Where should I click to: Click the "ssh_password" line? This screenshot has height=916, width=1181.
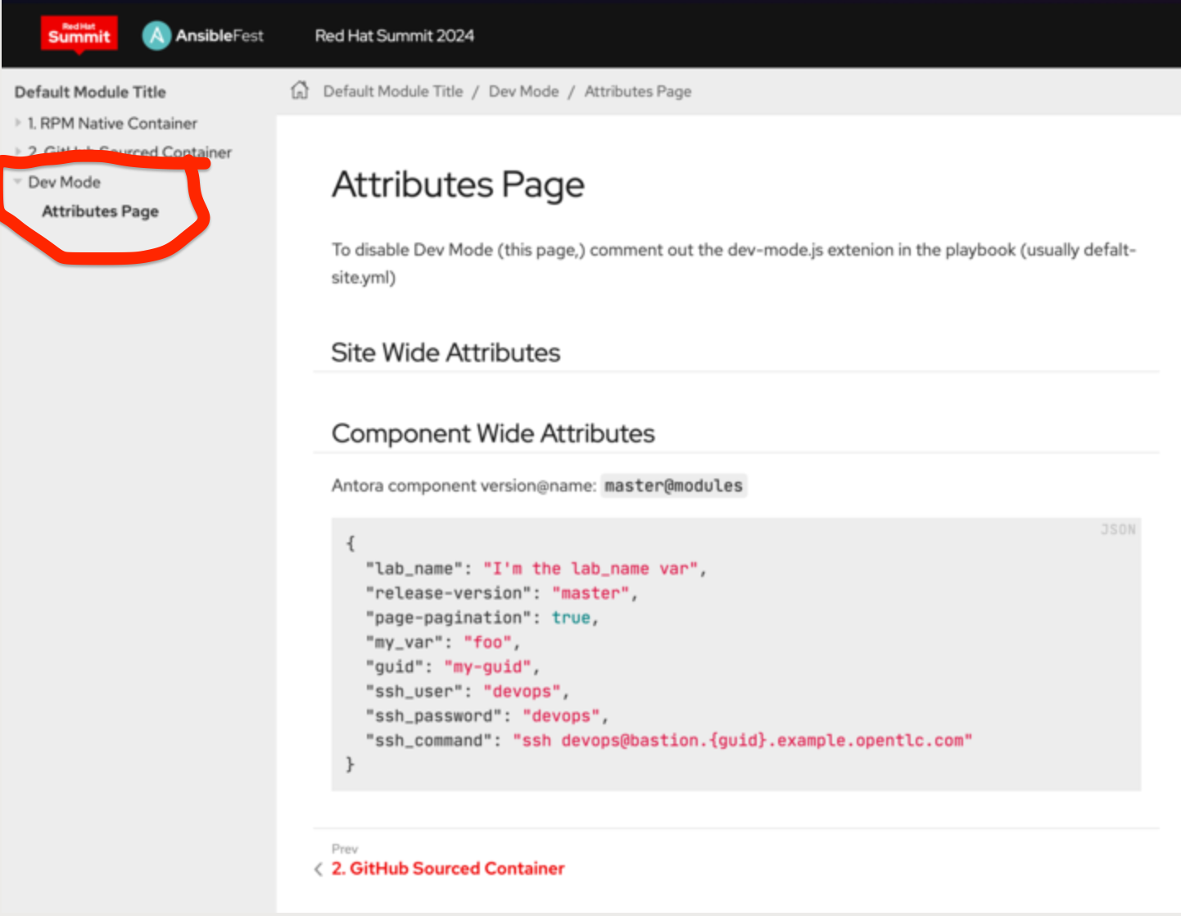coord(486,716)
